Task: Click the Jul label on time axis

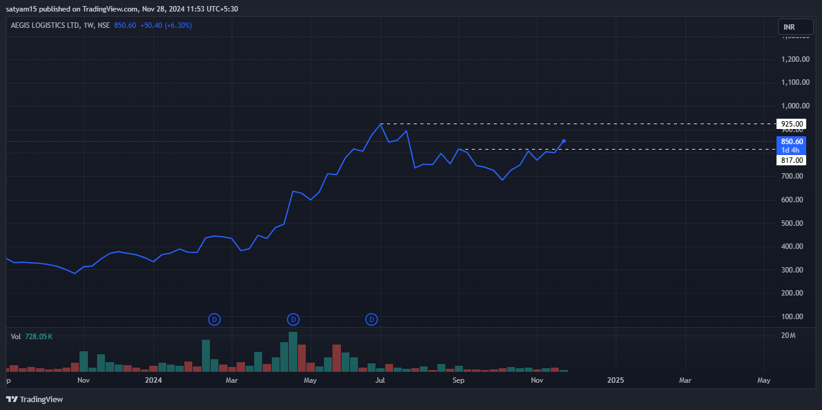Action: pos(380,380)
